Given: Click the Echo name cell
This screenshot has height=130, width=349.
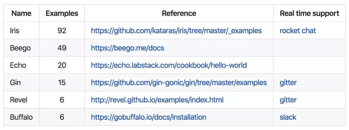Looking at the screenshot, I should (x=21, y=65).
